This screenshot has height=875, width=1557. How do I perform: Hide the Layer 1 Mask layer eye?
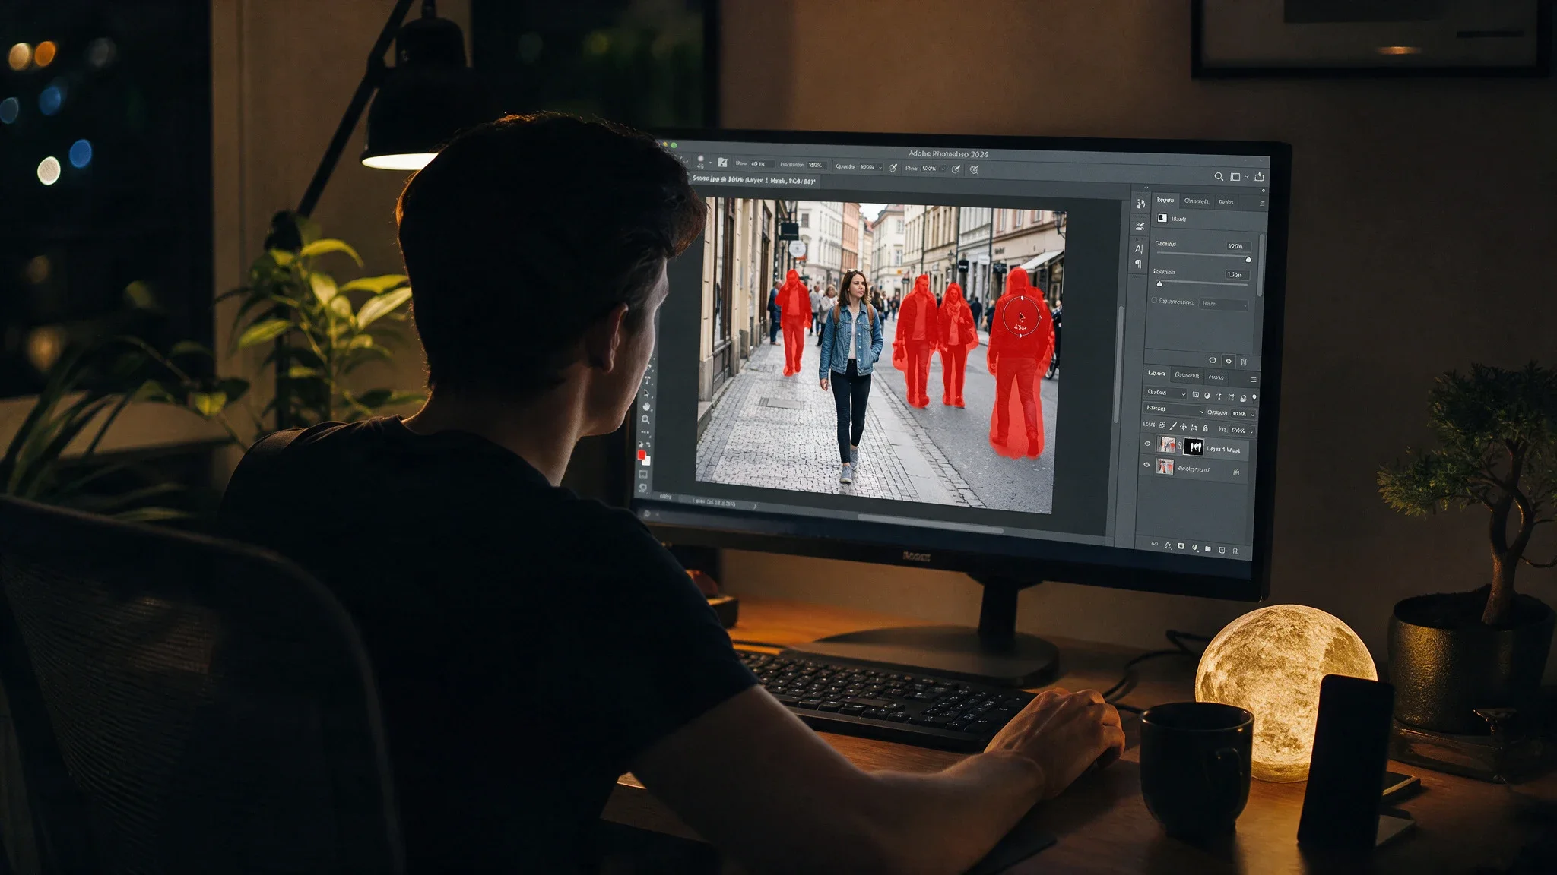(1147, 444)
